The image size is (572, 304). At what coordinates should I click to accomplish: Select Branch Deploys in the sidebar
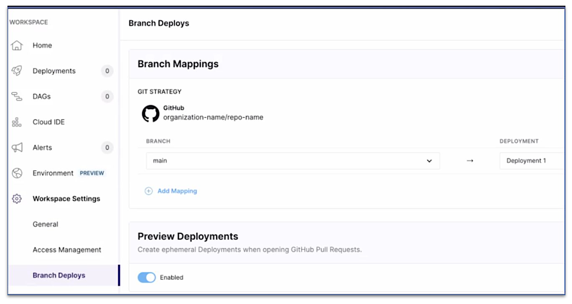point(59,275)
